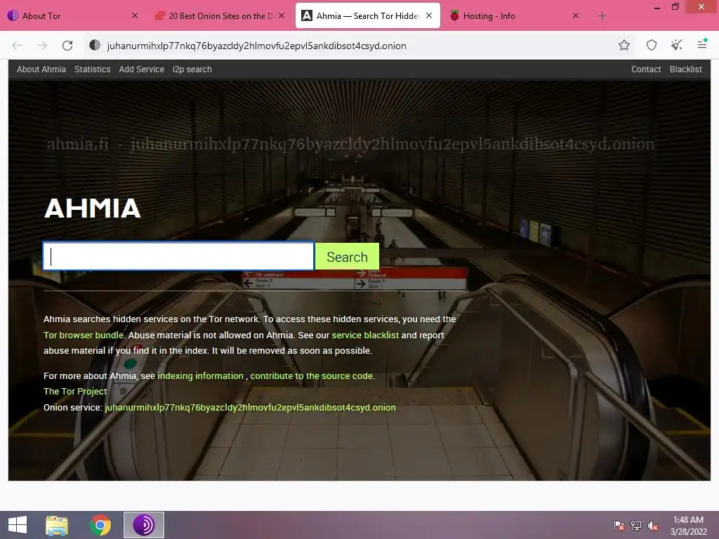Open The Tor Project link
The image size is (719, 539).
point(75,392)
